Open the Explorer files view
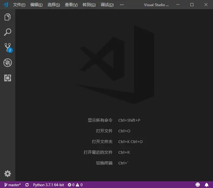 tap(7, 17)
